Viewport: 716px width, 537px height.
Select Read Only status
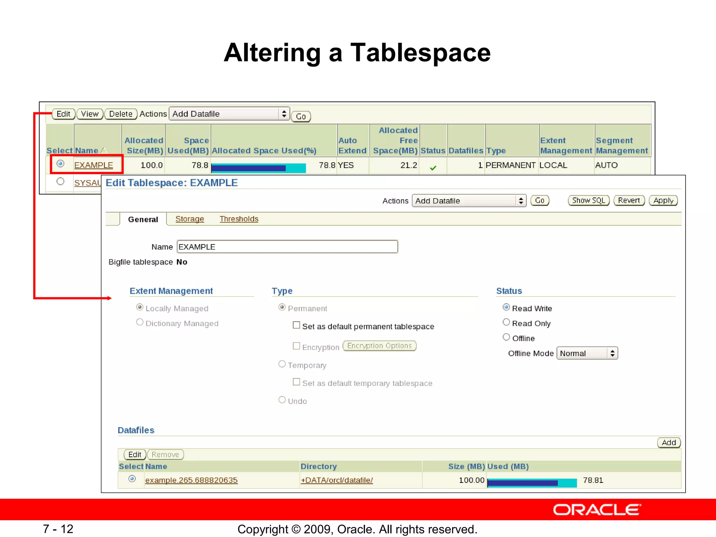[x=506, y=322]
